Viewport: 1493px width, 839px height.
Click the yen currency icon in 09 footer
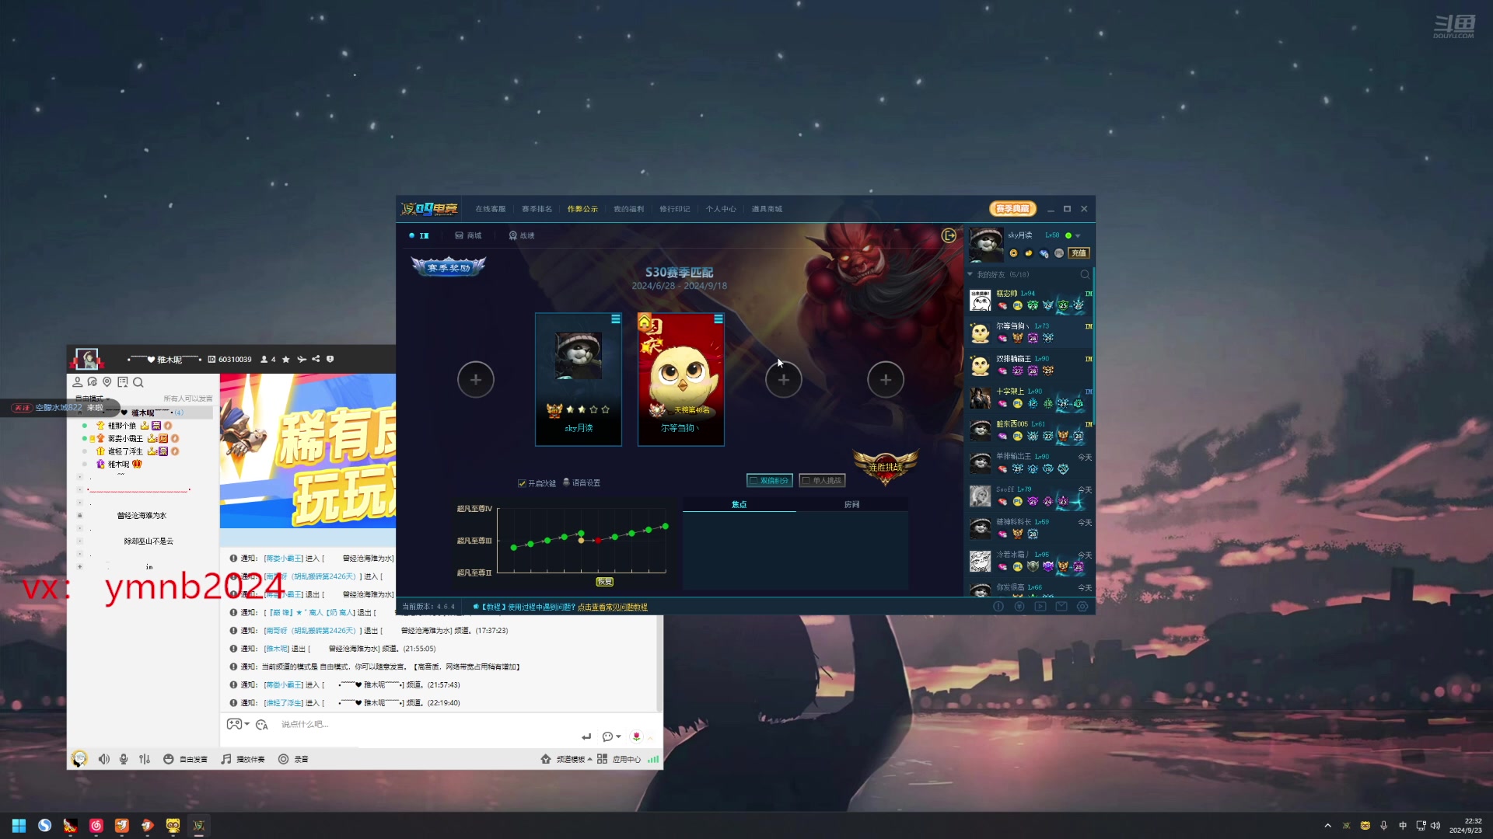coord(1019,607)
